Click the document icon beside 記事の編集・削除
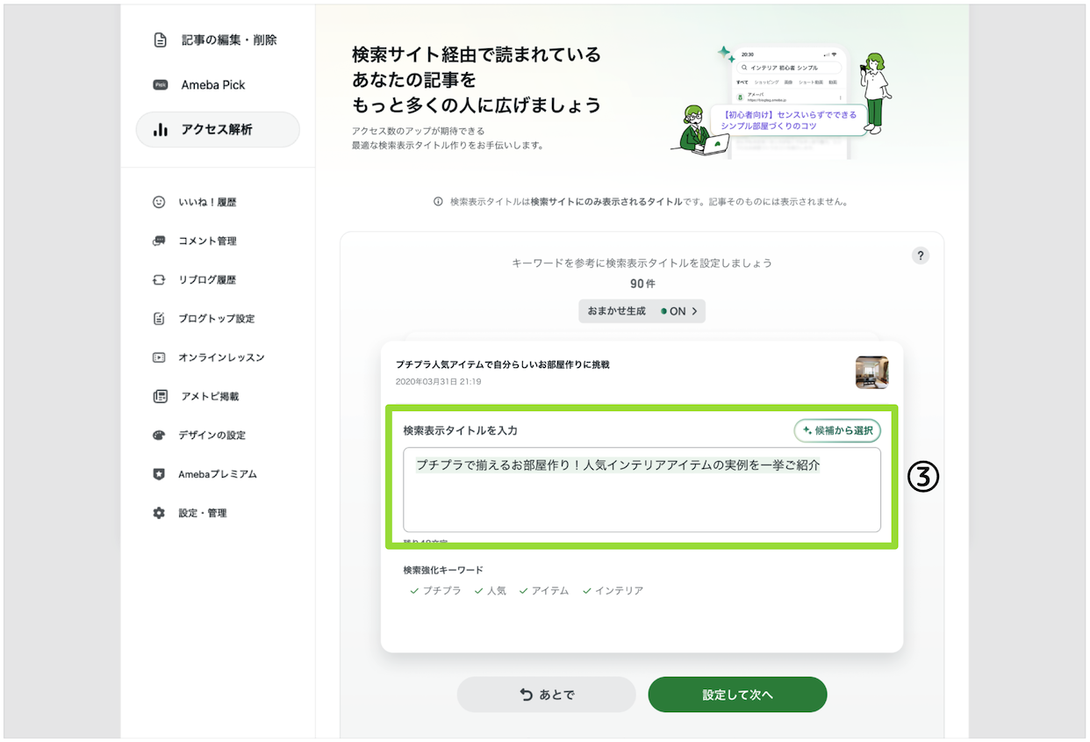Screen dimensions: 1090x742 tap(160, 40)
